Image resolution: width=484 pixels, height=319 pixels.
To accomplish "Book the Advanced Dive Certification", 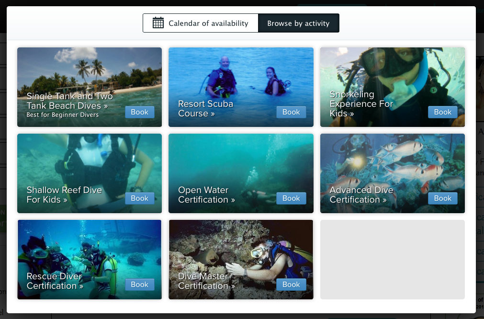I will [x=442, y=198].
